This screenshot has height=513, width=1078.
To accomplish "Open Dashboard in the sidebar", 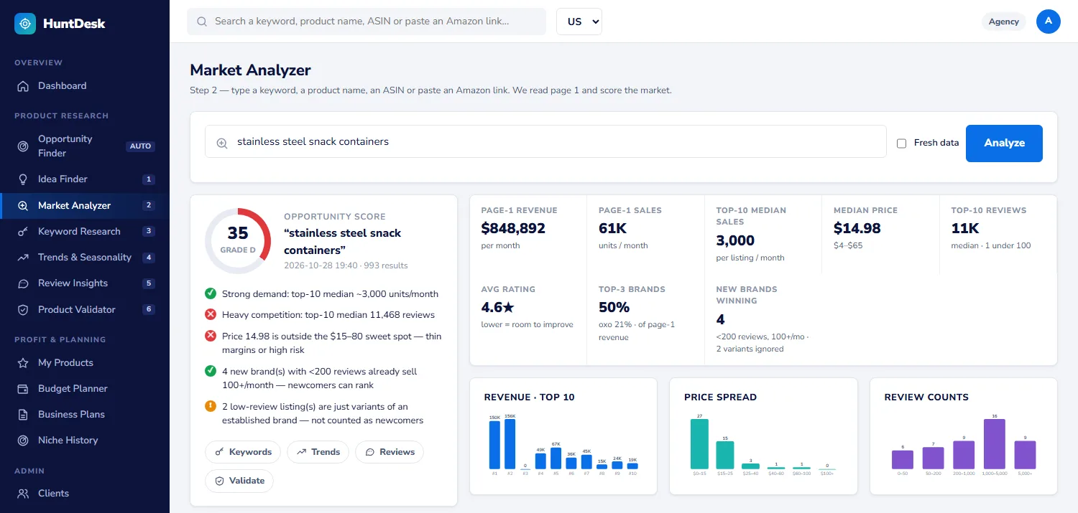I will pos(85,86).
